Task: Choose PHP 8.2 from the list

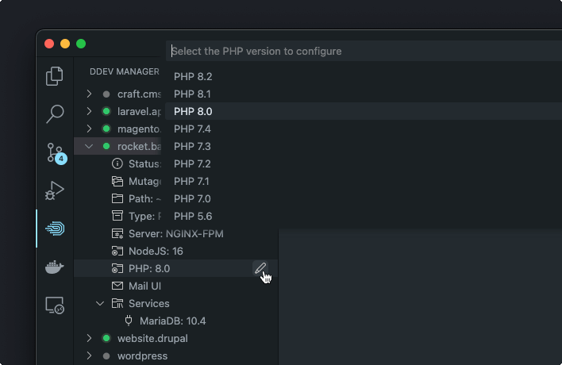Action: coord(193,77)
